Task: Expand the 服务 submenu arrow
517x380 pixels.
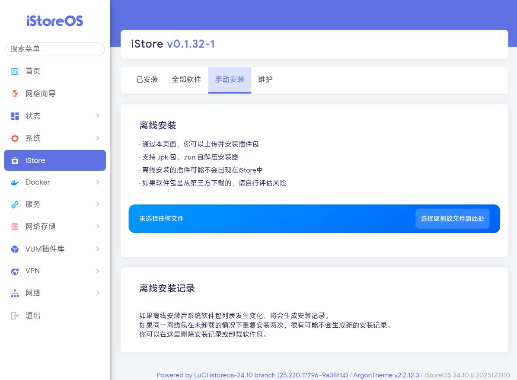Action: coord(98,204)
